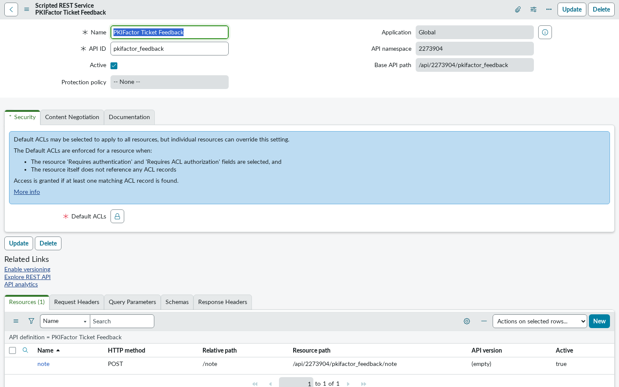Open more options ellipsis in header

[549, 9]
